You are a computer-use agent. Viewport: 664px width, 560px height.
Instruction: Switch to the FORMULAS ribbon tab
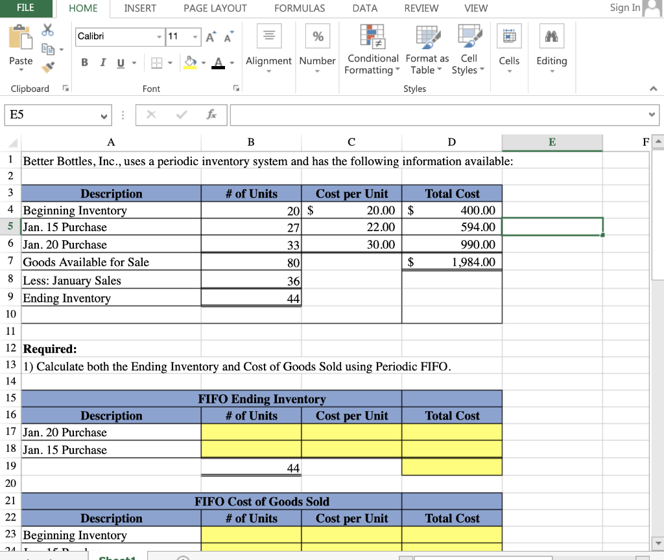click(x=299, y=8)
